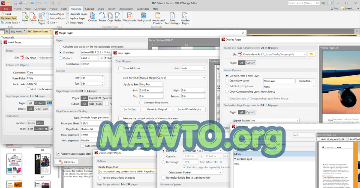Browse for overlay file with folder icon
The width and height of the screenshot is (360, 188).
pyautogui.click(x=311, y=54)
